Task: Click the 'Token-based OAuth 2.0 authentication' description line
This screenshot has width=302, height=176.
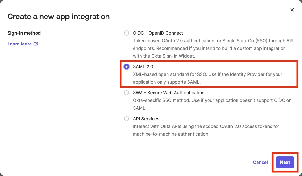Action: 209,41
